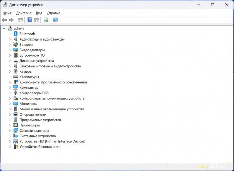
Task: Click the back arrow in toolbar
Action: pos(4,20)
